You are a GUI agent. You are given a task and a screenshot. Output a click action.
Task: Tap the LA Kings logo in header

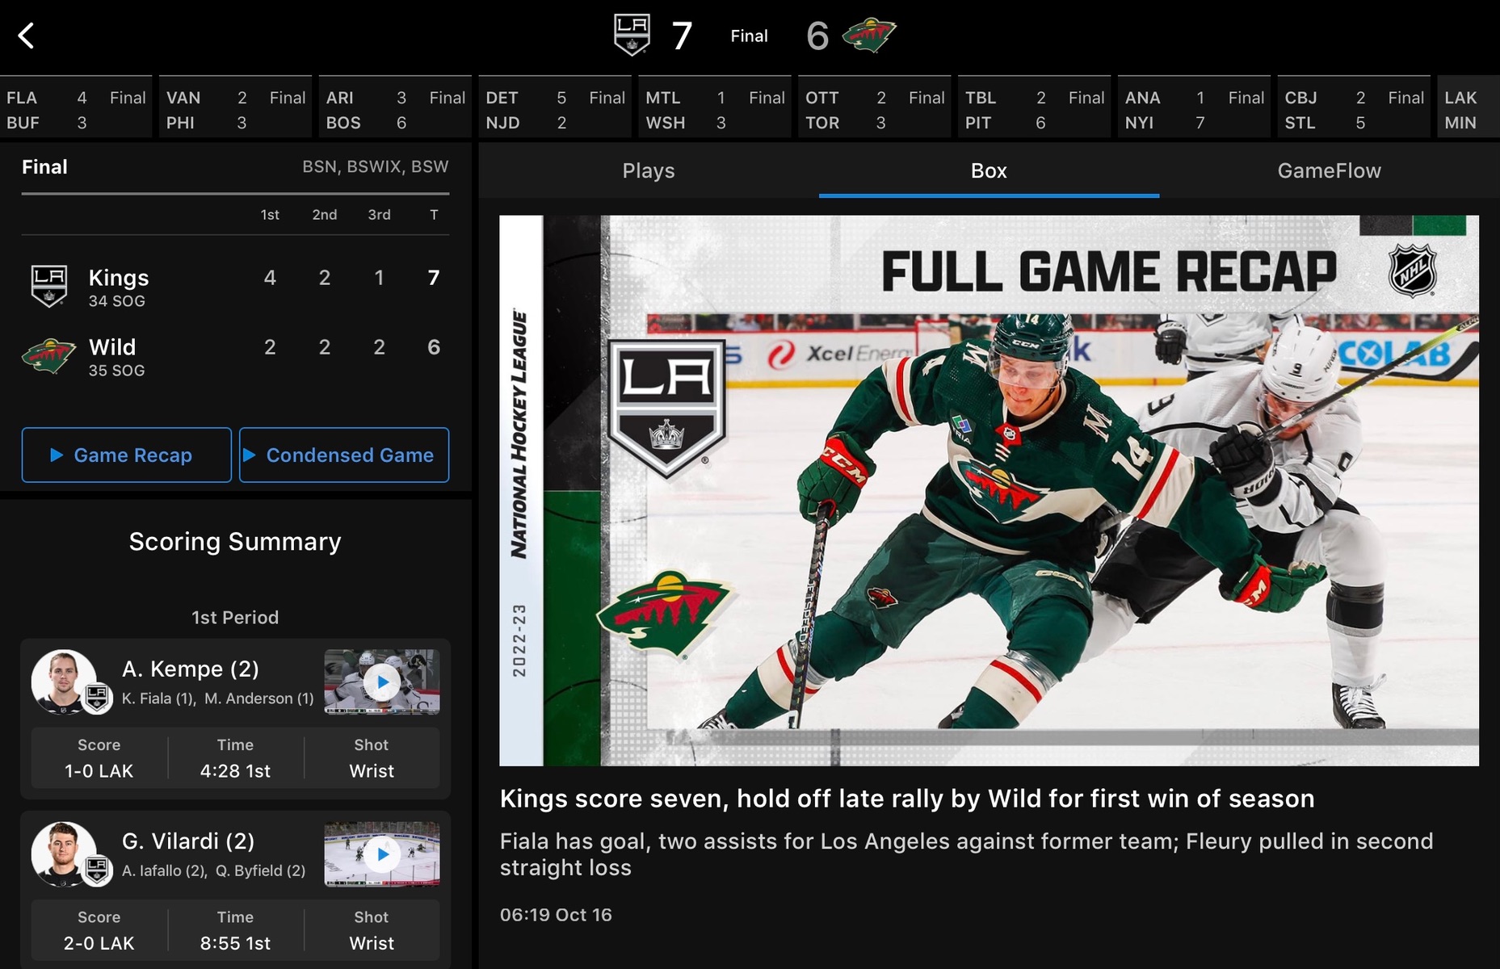[631, 36]
